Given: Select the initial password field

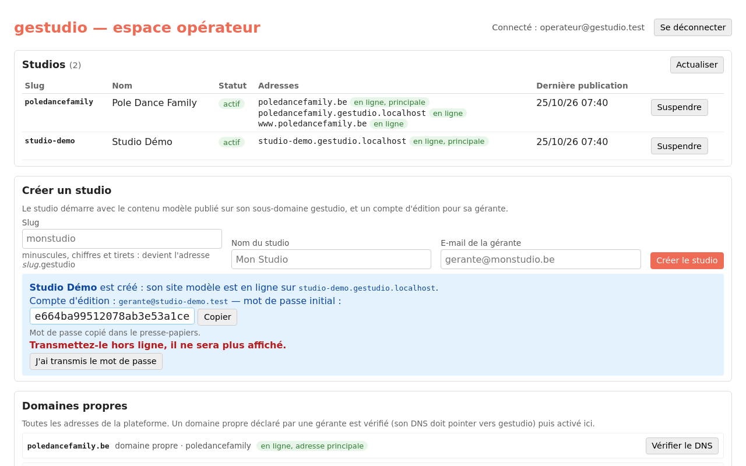Looking at the screenshot, I should pyautogui.click(x=112, y=316).
